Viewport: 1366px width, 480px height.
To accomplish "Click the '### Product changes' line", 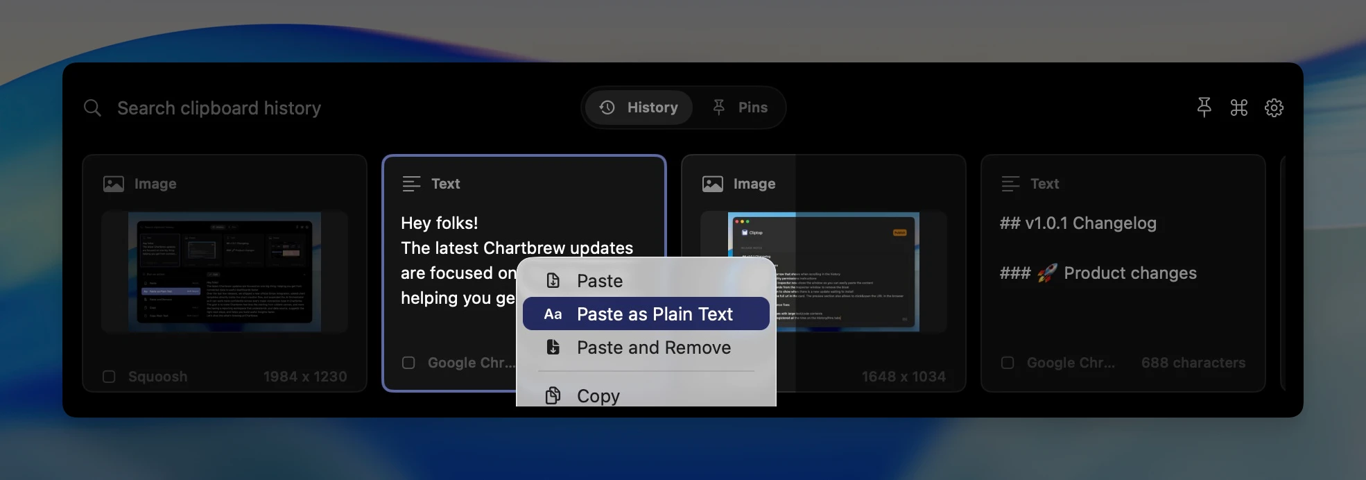I will click(1098, 273).
